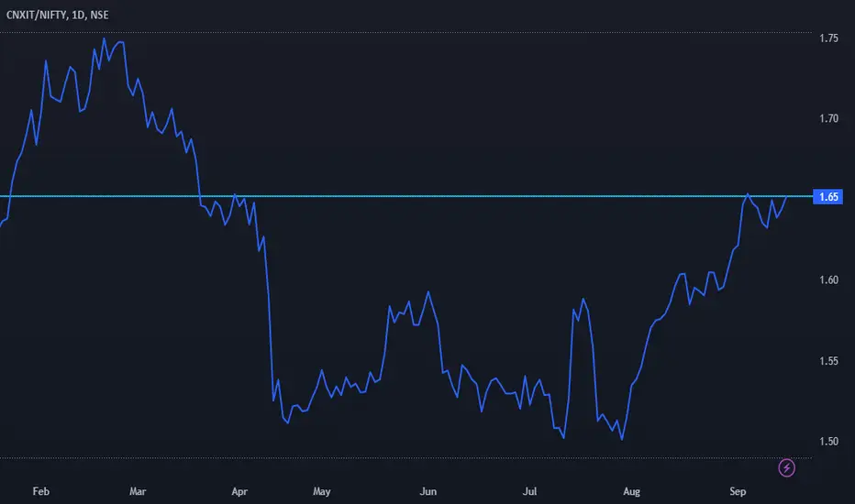Image resolution: width=855 pixels, height=504 pixels.
Task: Click the 1.50 price axis label
Action: tap(828, 442)
